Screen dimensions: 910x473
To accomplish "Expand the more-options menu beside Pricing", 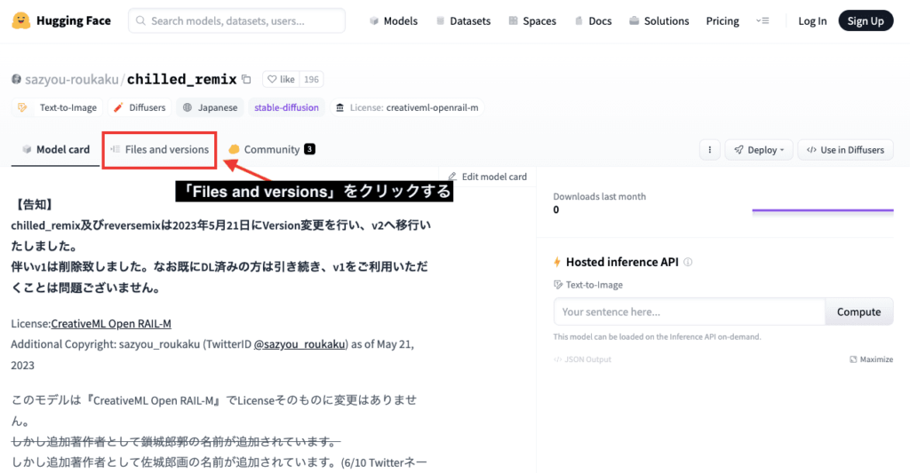I will [762, 21].
